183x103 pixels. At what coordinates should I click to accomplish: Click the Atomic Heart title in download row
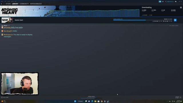pyautogui.click(x=19, y=20)
